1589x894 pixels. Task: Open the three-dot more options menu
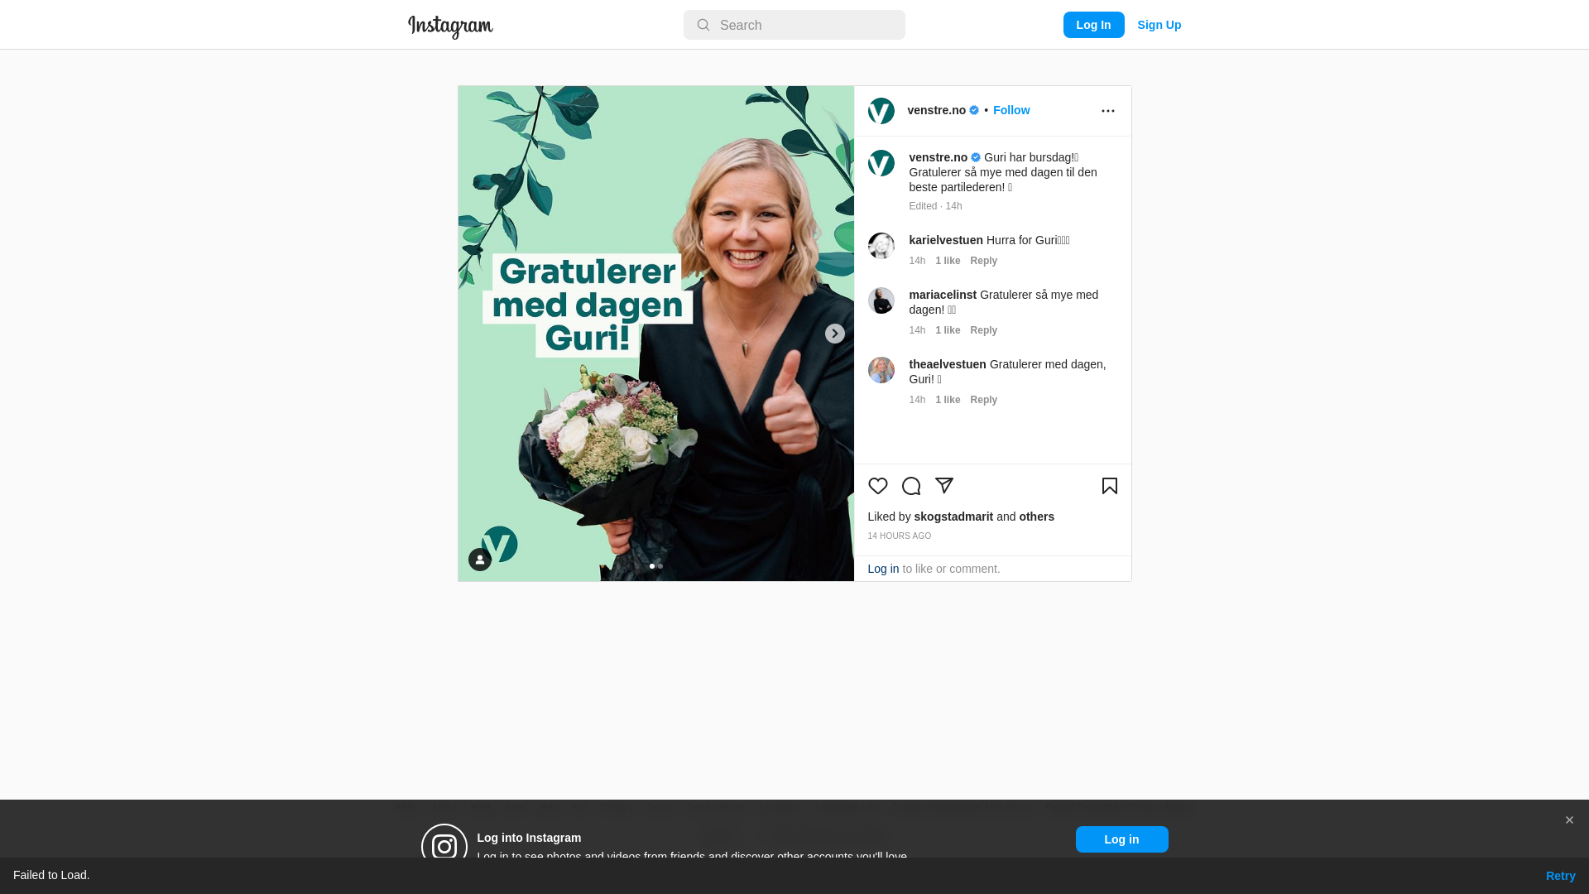(x=1108, y=111)
